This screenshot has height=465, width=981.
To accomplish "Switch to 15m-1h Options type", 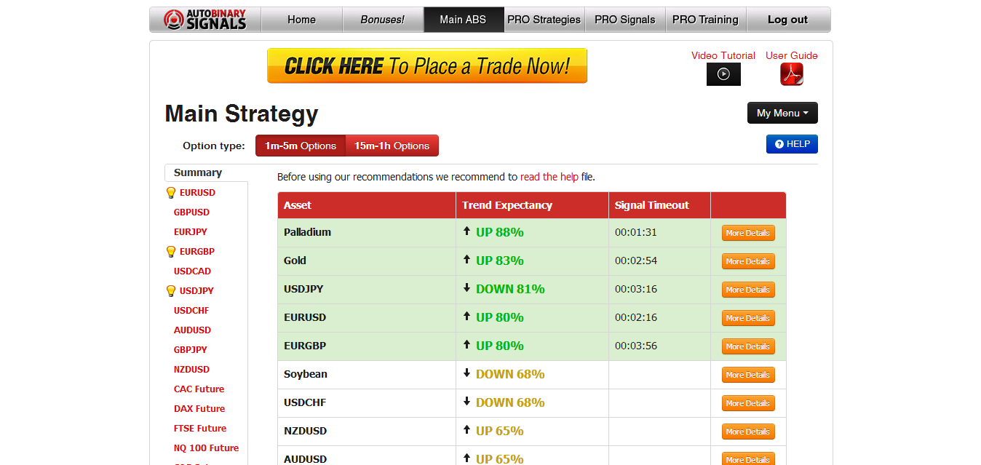I will 392,146.
